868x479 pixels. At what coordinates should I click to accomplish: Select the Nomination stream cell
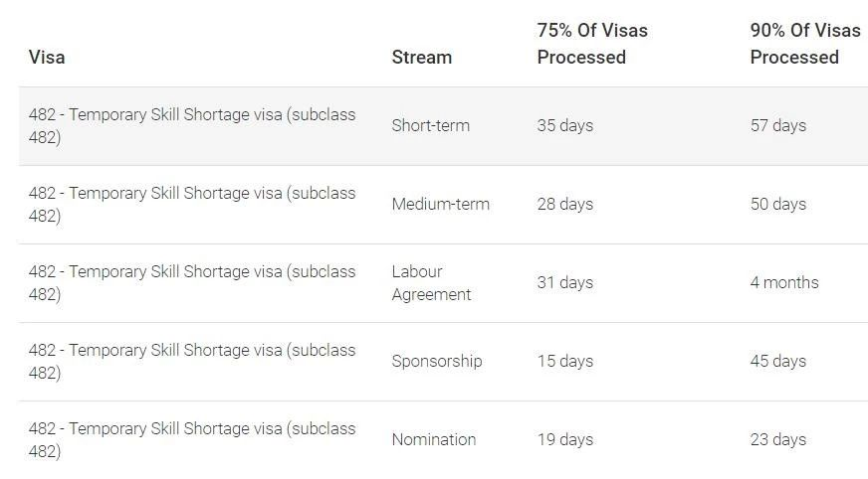tap(433, 440)
